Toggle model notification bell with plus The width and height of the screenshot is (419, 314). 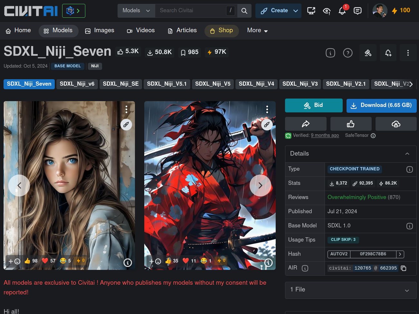coord(388,53)
